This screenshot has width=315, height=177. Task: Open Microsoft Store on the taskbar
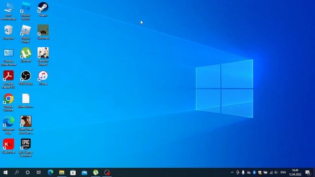tap(73, 173)
